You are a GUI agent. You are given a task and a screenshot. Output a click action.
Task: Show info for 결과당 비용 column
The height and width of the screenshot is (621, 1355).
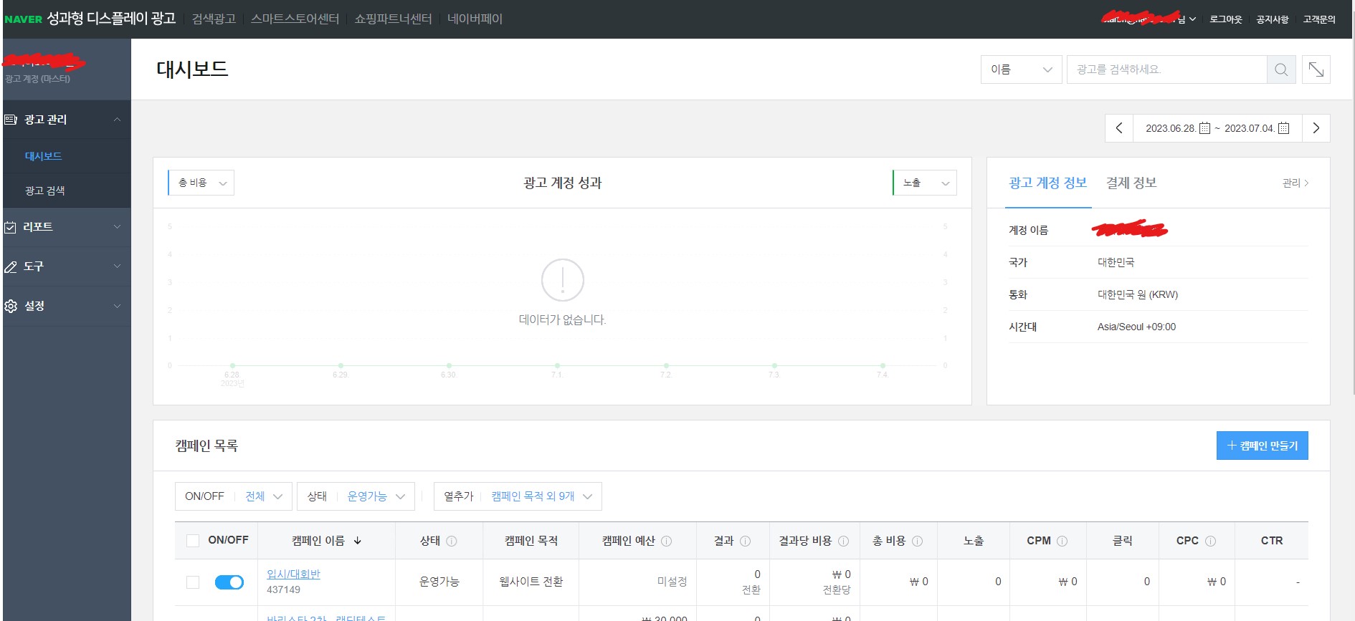click(844, 541)
